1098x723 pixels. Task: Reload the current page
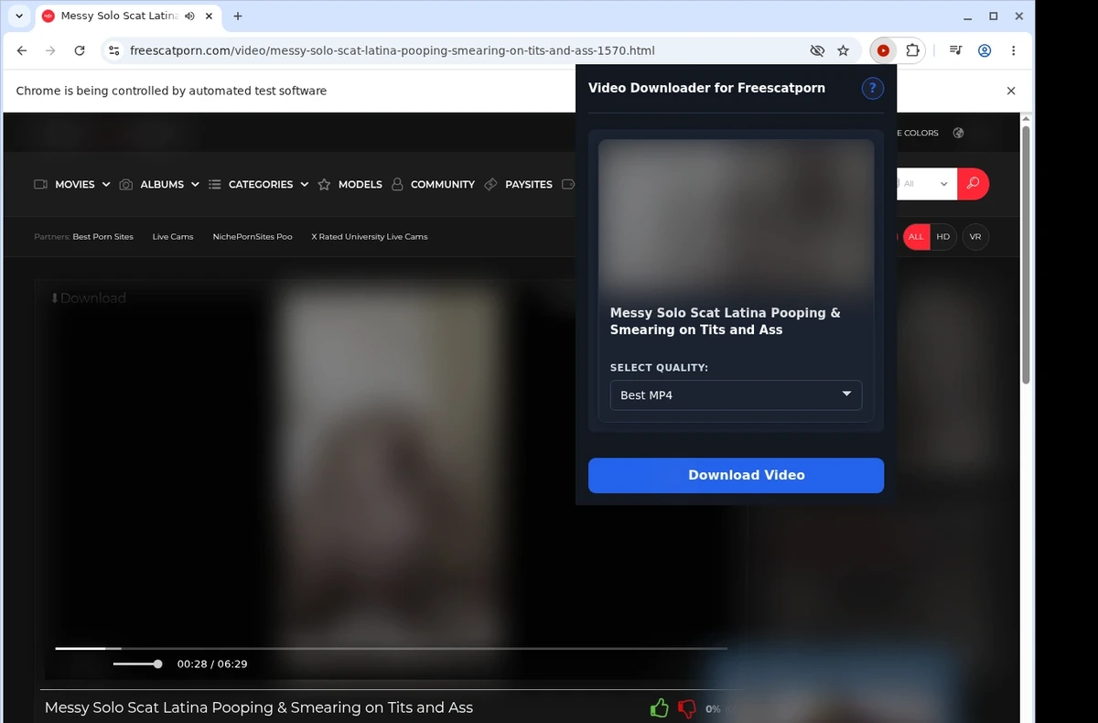pos(80,51)
